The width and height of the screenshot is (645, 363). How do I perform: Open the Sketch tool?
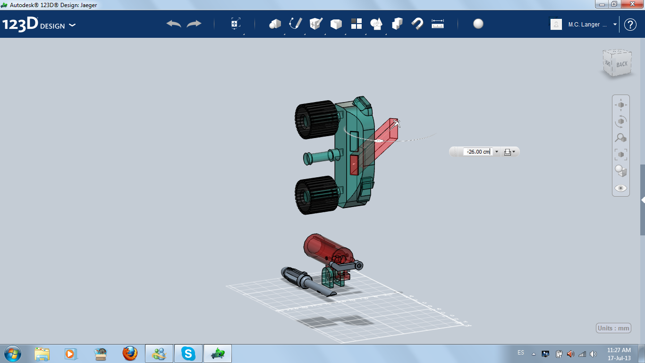tap(296, 24)
